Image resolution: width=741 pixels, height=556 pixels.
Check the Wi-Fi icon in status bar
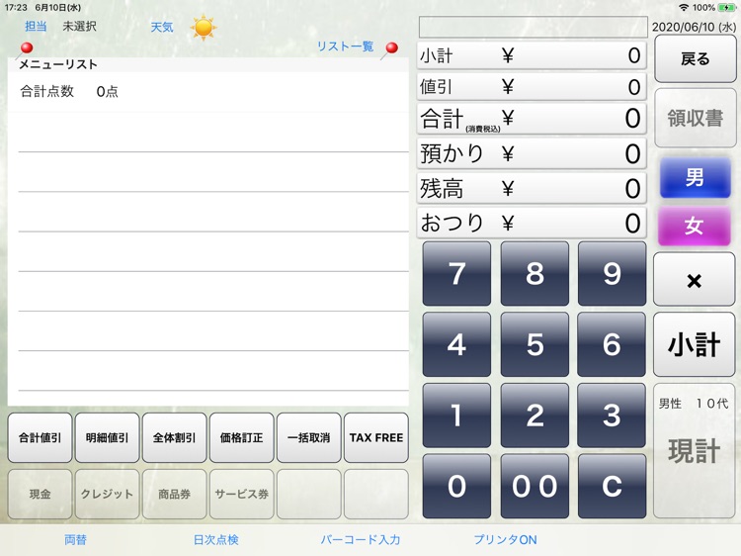click(x=684, y=8)
